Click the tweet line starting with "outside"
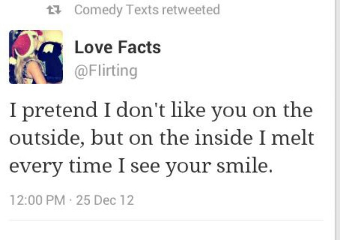 (161, 139)
